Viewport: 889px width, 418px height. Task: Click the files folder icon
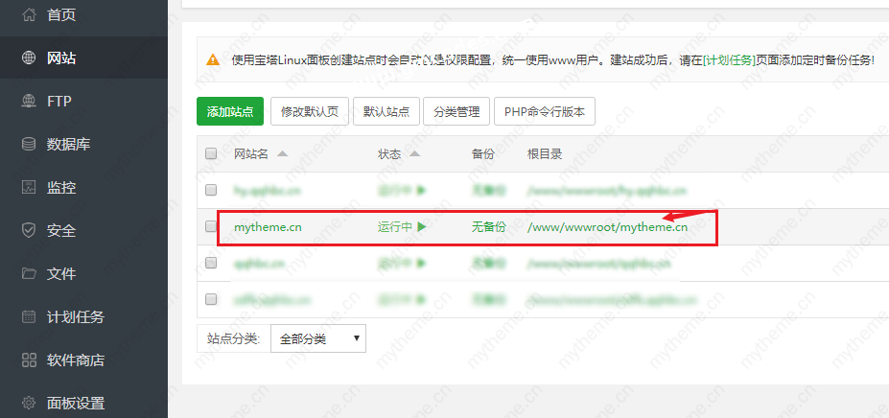pyautogui.click(x=29, y=274)
